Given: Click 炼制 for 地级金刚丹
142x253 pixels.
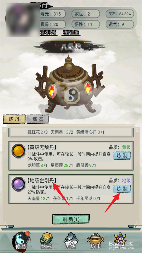Looking at the screenshot, I should coord(122,189).
